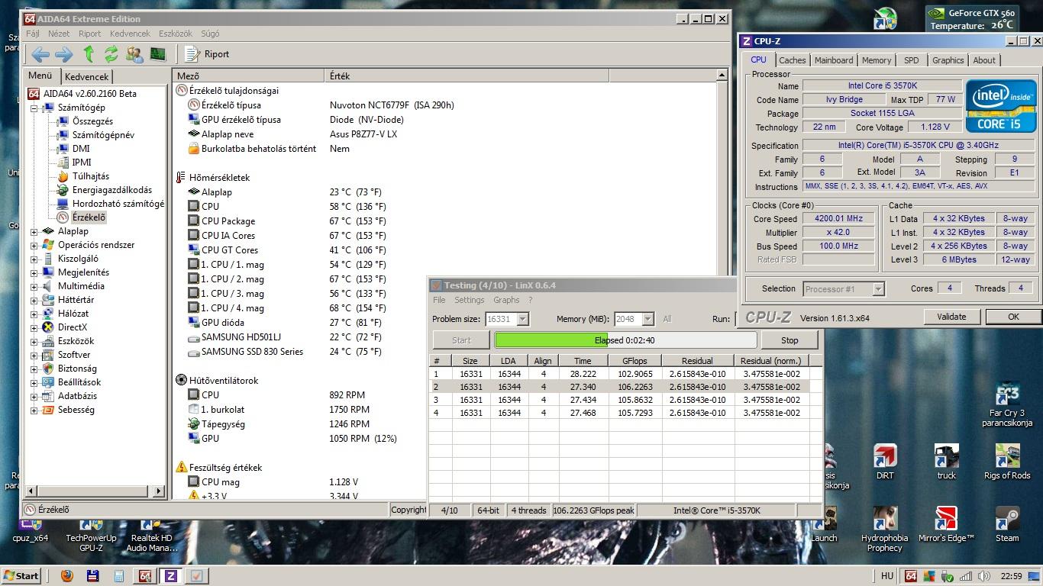Collapse the Számítógép tree node
The height and width of the screenshot is (586, 1043).
click(34, 108)
